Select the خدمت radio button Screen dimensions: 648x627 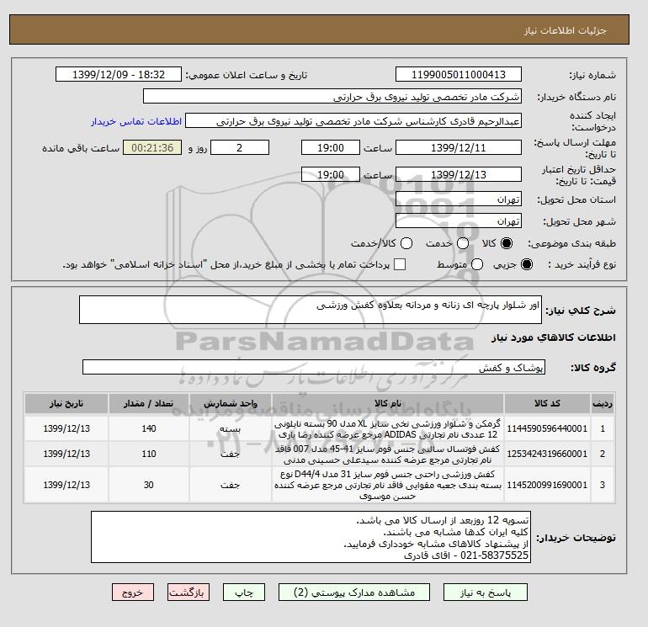tap(463, 243)
